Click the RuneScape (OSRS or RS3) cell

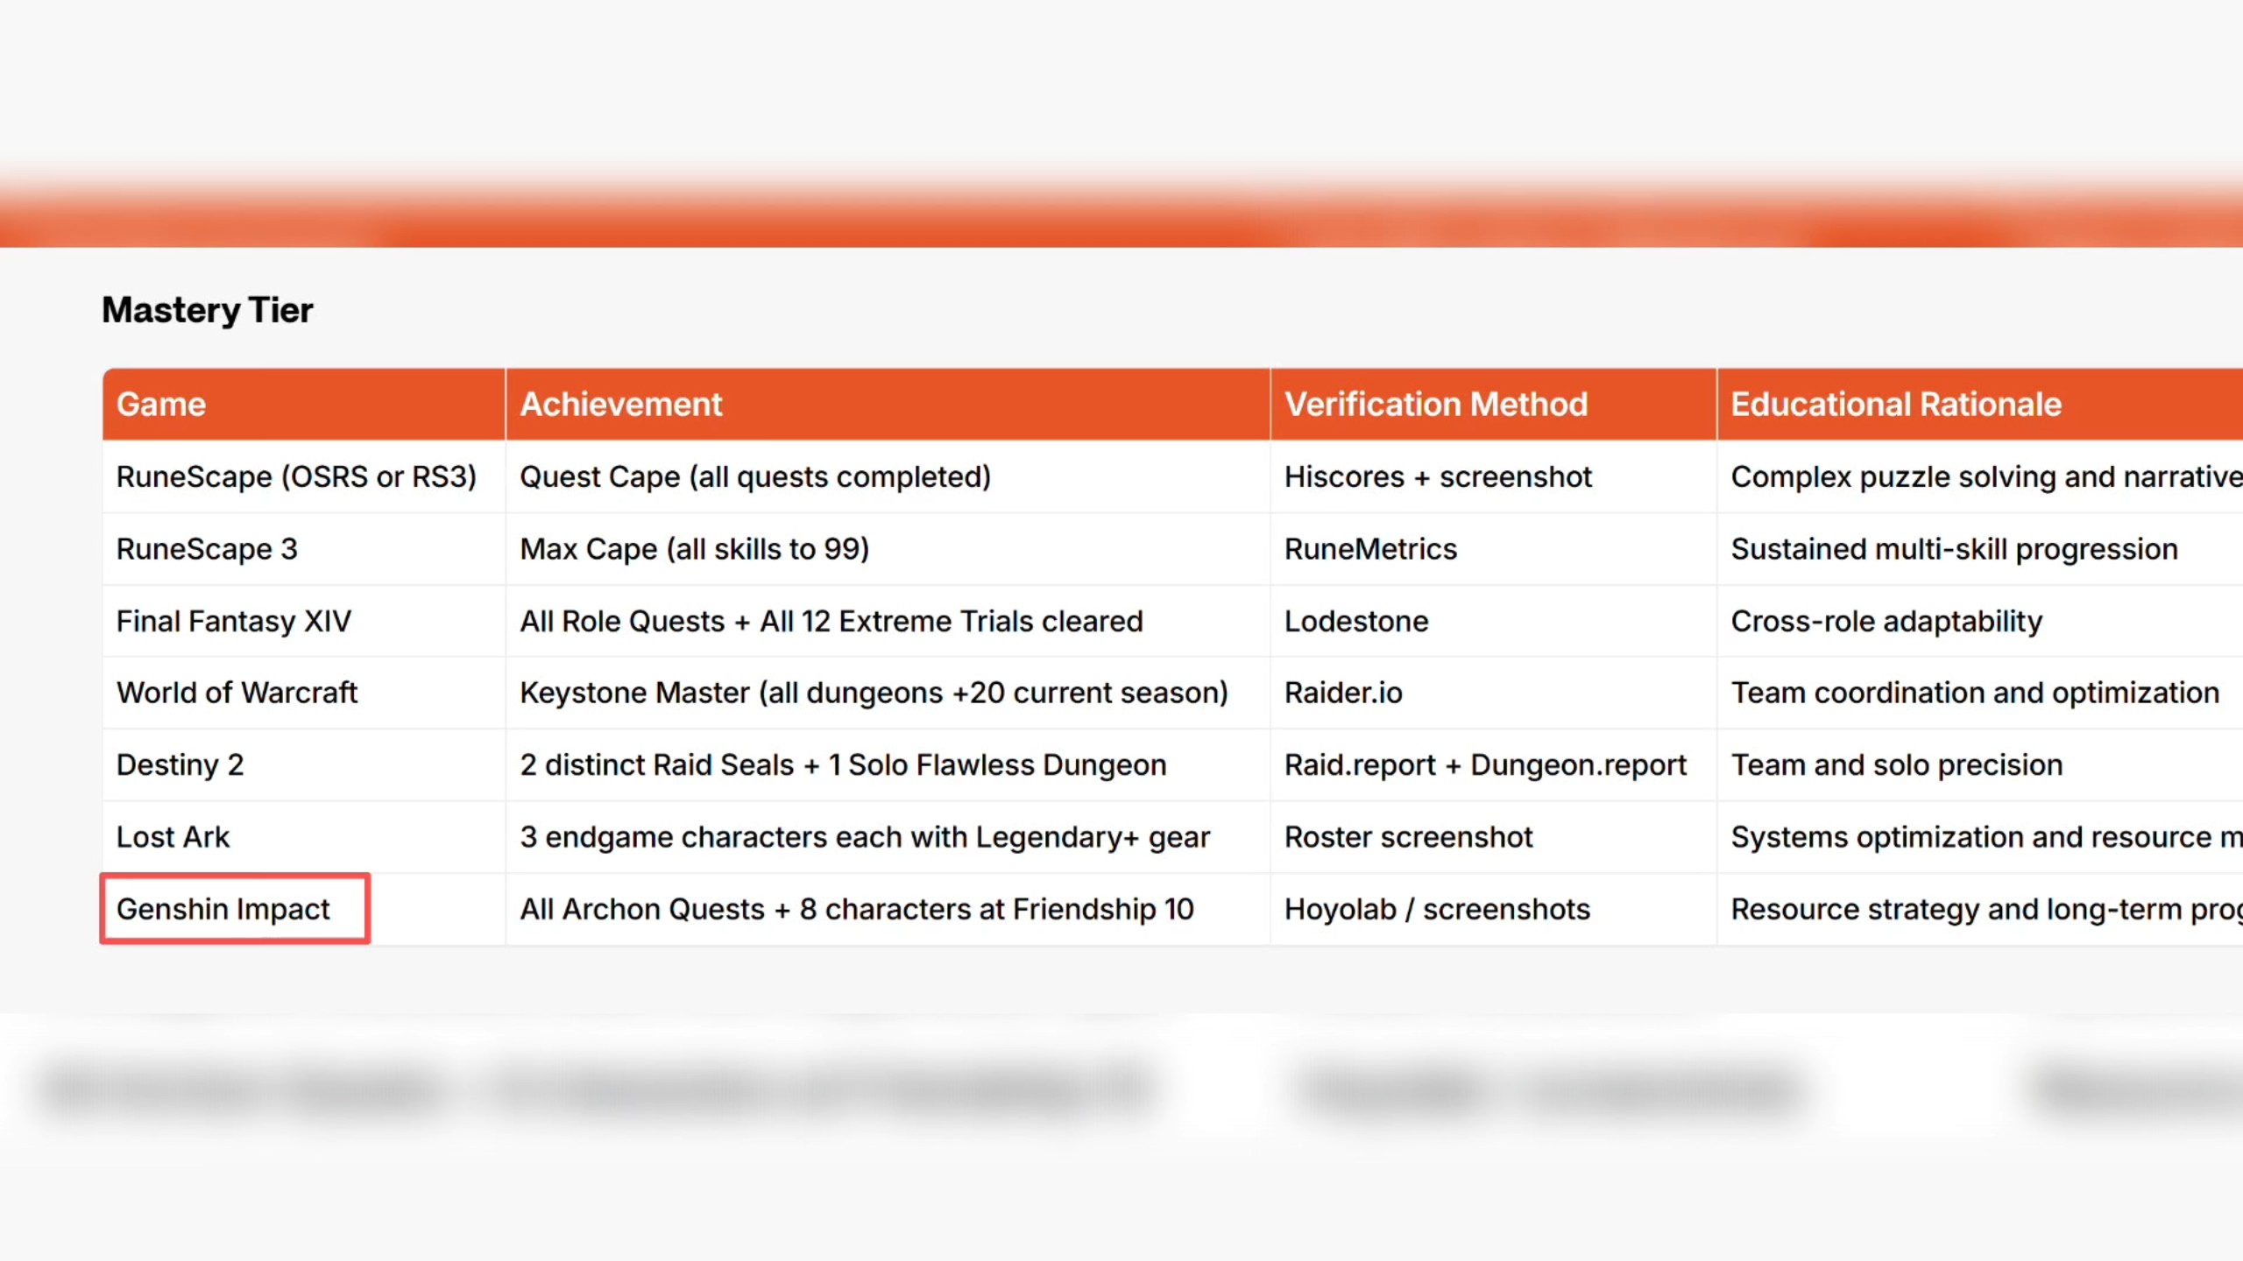click(304, 476)
